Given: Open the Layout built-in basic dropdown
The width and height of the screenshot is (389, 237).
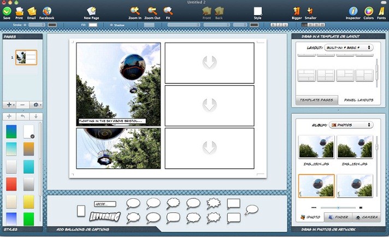Looking at the screenshot, I should click(x=348, y=48).
